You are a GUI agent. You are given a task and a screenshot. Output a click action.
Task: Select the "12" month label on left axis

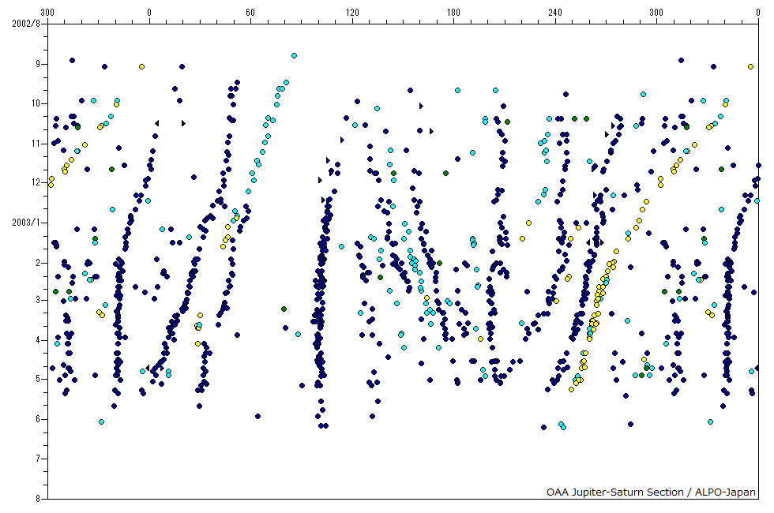36,182
